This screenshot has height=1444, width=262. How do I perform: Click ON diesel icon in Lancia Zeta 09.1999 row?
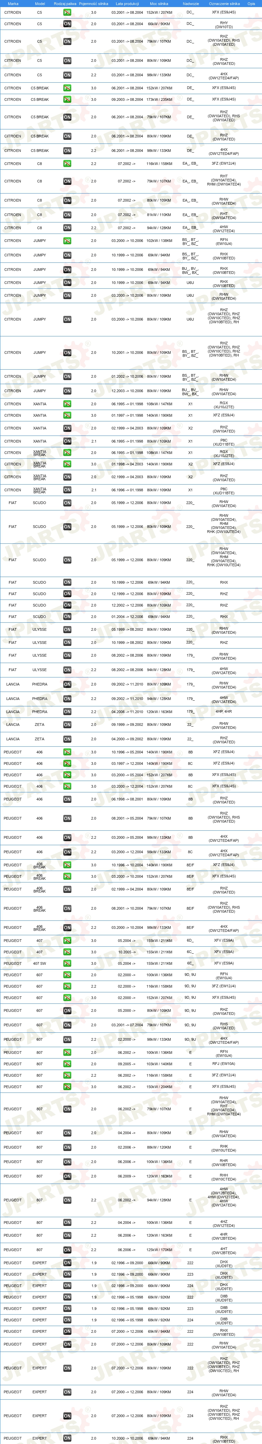tap(67, 725)
